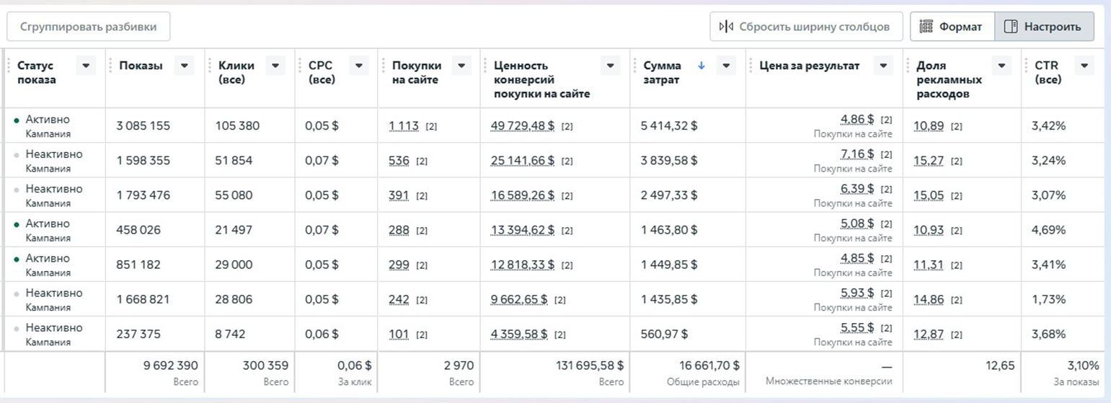The image size is (1111, 403).
Task: Open dropdown for Цена за результат column
Action: tap(883, 66)
